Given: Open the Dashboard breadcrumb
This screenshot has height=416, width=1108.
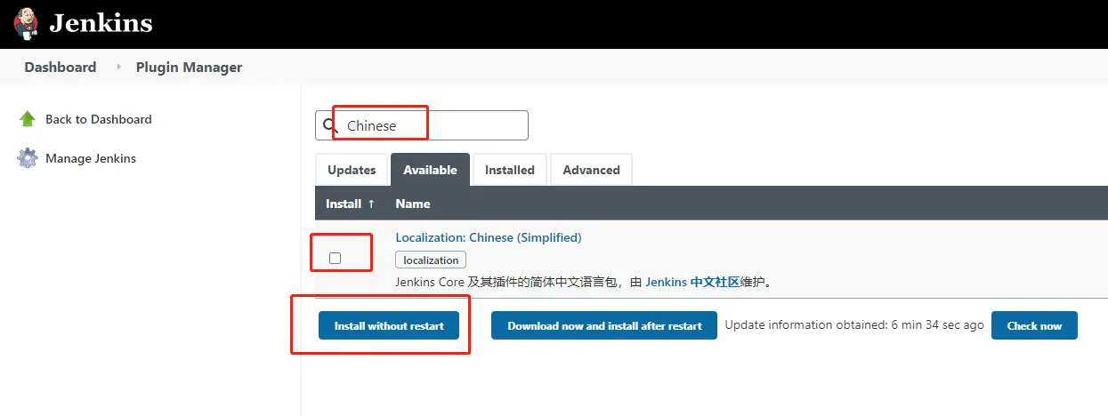Looking at the screenshot, I should [x=61, y=68].
